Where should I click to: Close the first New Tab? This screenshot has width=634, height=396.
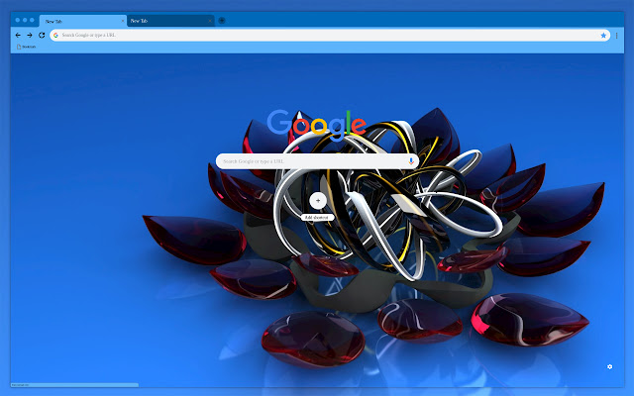tap(123, 21)
